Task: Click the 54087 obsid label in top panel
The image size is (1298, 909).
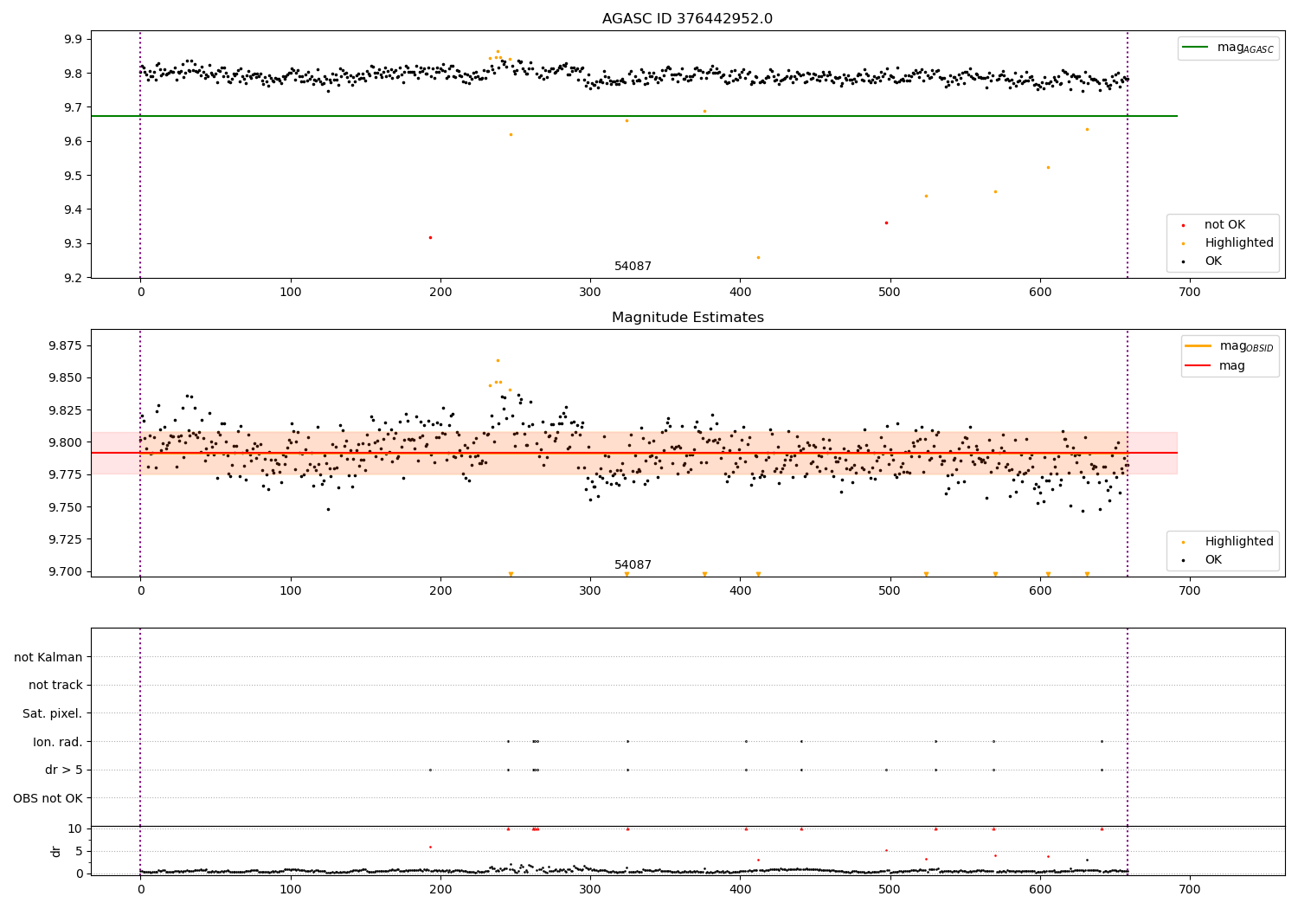Action: (633, 267)
